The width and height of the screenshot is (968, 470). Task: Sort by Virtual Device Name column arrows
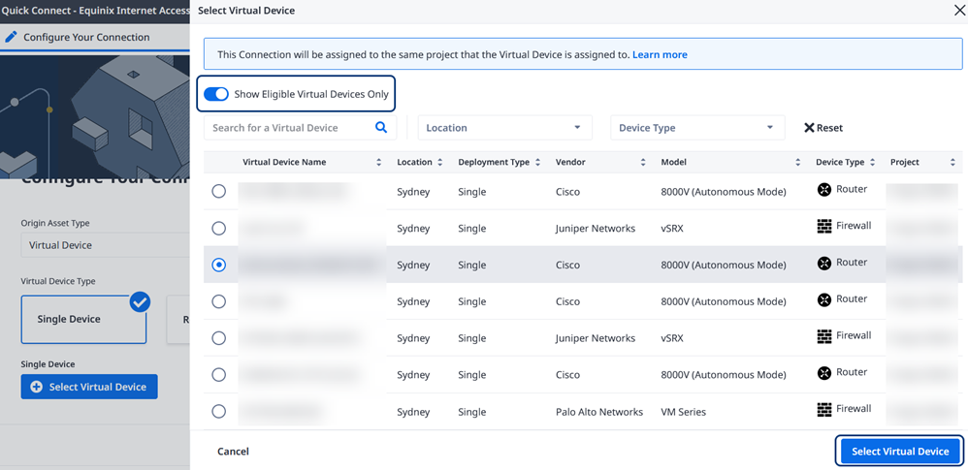click(378, 162)
